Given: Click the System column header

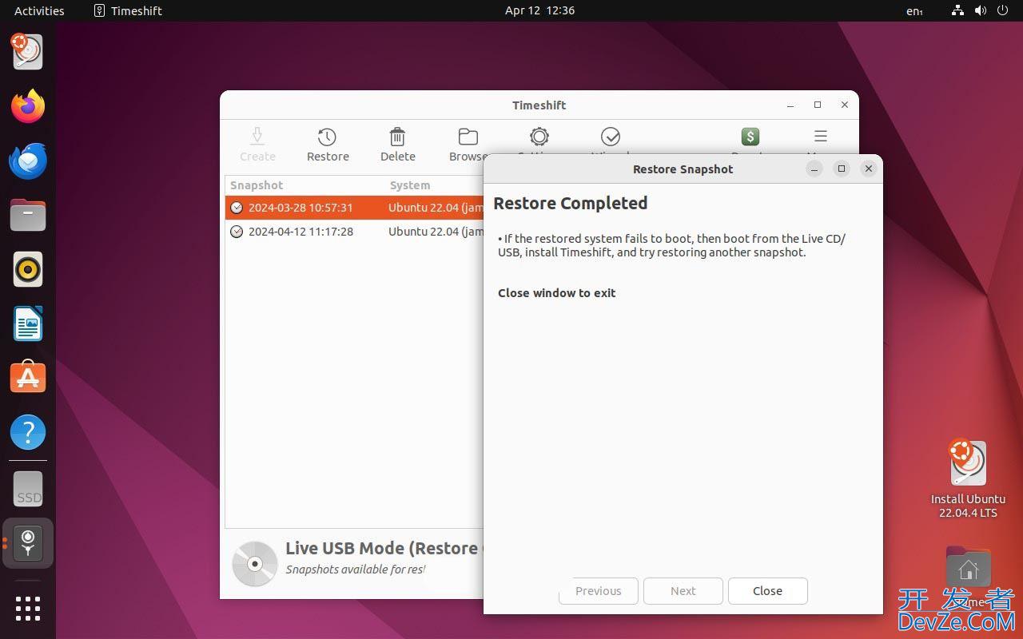Looking at the screenshot, I should [x=410, y=185].
